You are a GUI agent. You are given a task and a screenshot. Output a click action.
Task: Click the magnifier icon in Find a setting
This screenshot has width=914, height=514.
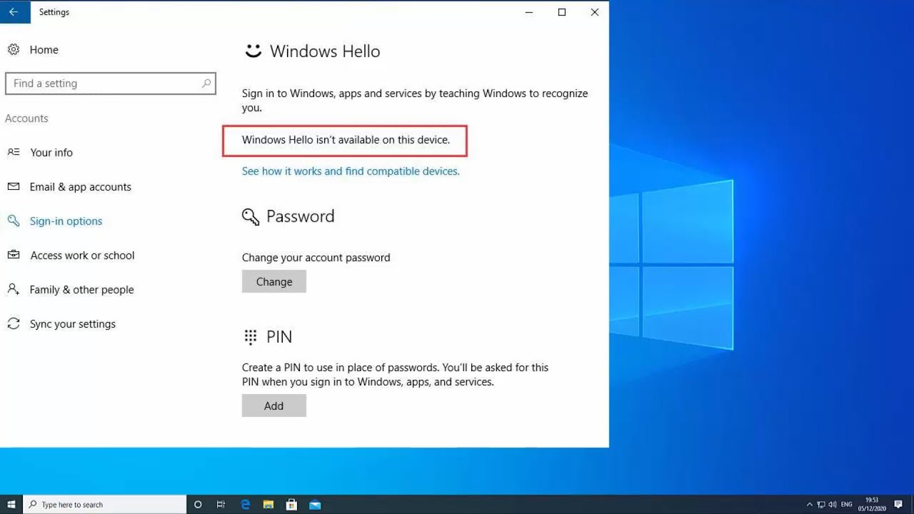pos(206,84)
